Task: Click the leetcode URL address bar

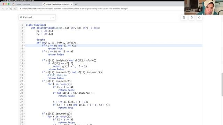Action: coord(75,9)
